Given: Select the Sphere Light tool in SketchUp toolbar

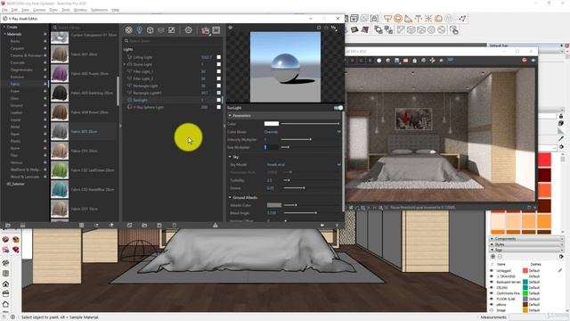Looking at the screenshot, I should [x=398, y=18].
